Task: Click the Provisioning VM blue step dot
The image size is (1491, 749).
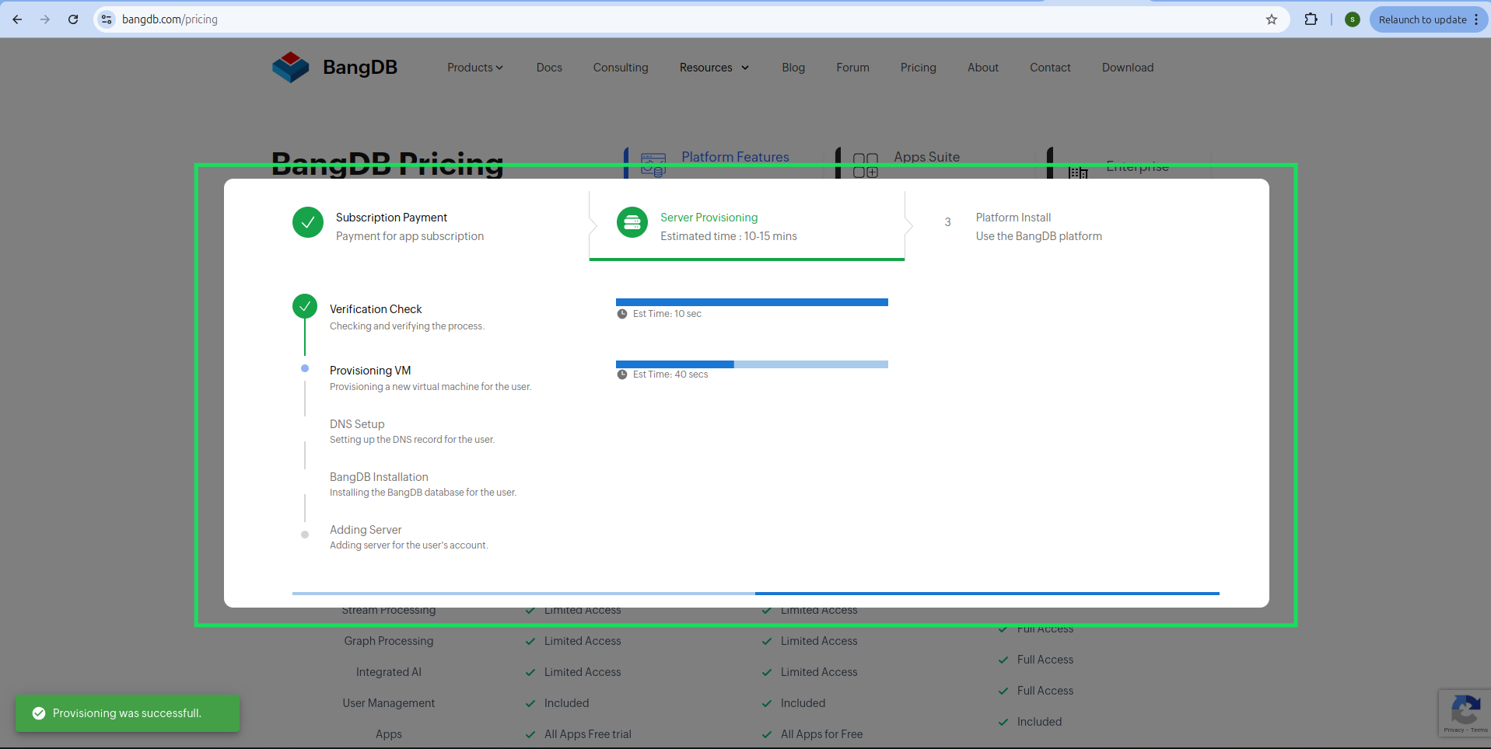Action: (x=305, y=368)
